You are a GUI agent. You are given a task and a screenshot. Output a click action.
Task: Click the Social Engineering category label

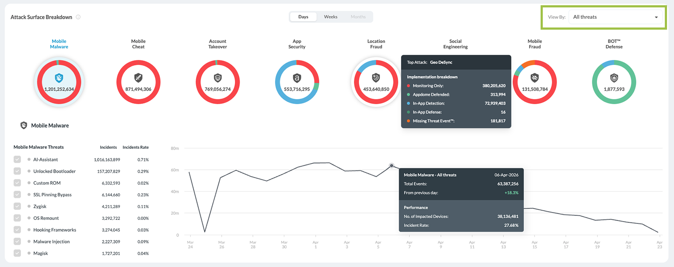point(455,44)
